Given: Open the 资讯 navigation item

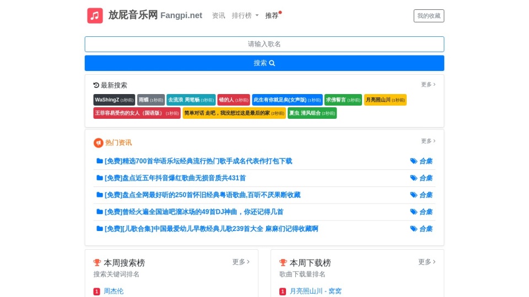Looking at the screenshot, I should coord(218,15).
